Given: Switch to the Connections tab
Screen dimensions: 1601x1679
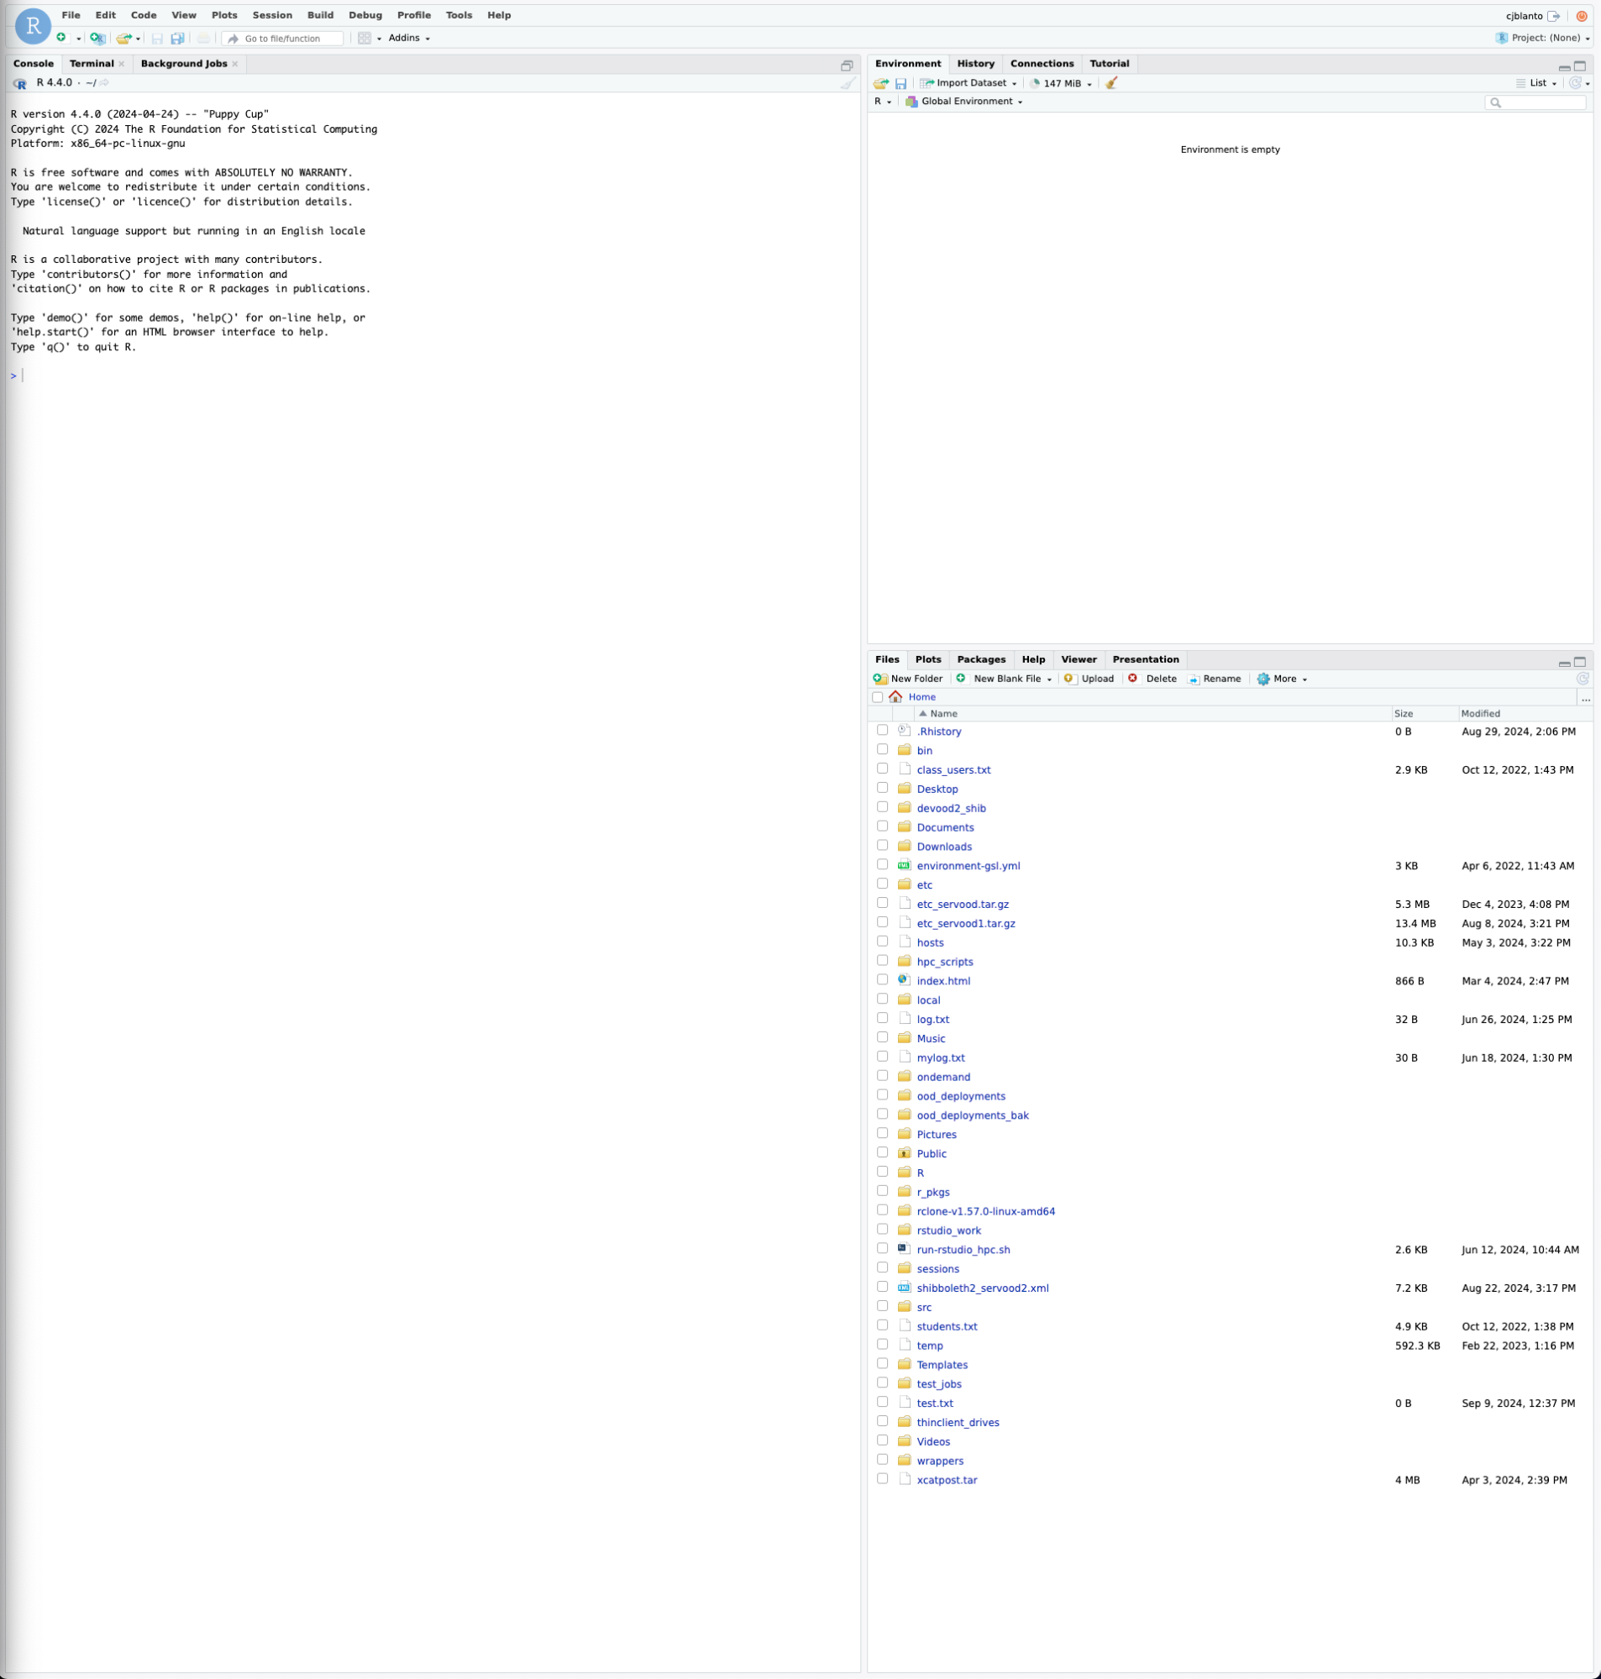Looking at the screenshot, I should click(1042, 64).
